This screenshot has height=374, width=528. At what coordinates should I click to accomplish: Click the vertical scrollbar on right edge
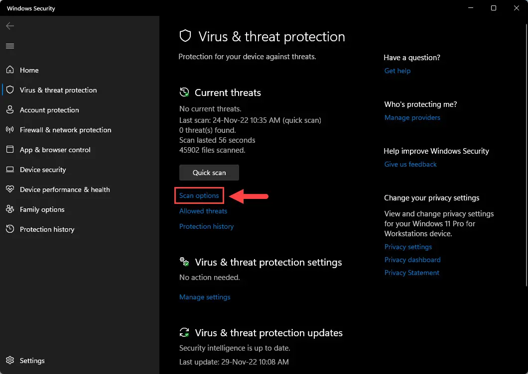tap(527, 155)
